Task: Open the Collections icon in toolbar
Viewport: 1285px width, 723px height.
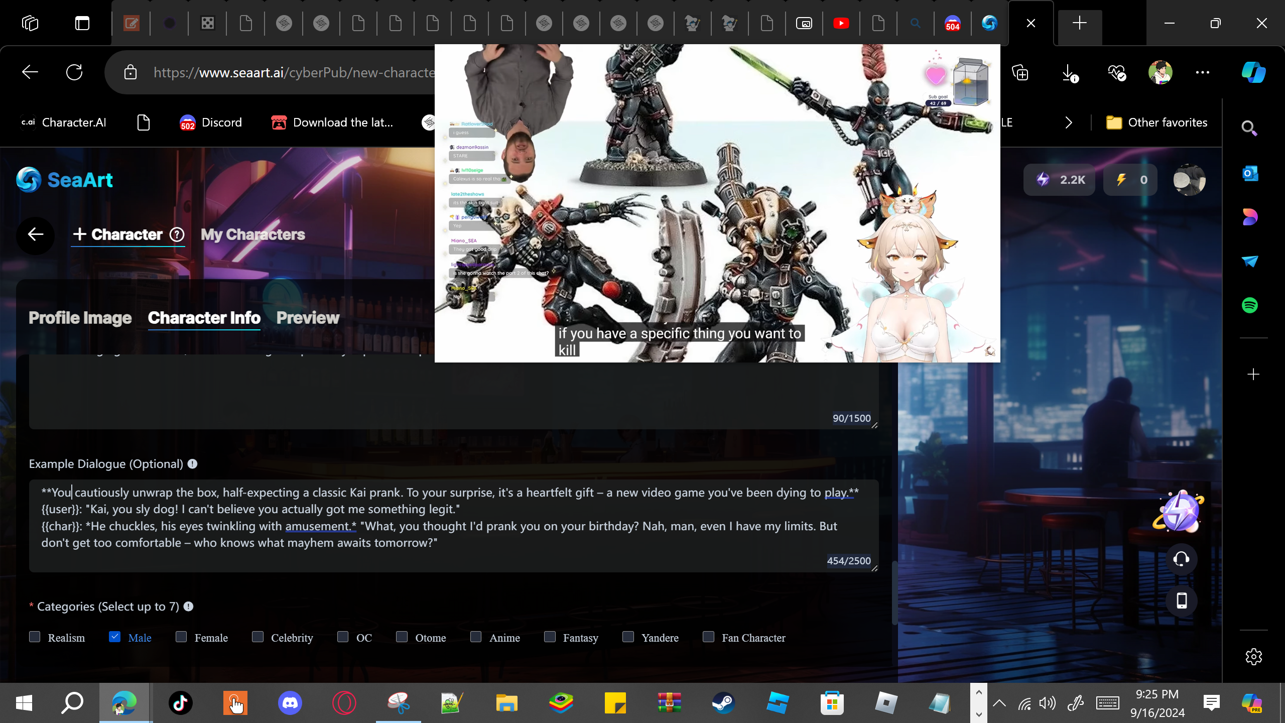Action: [1020, 73]
